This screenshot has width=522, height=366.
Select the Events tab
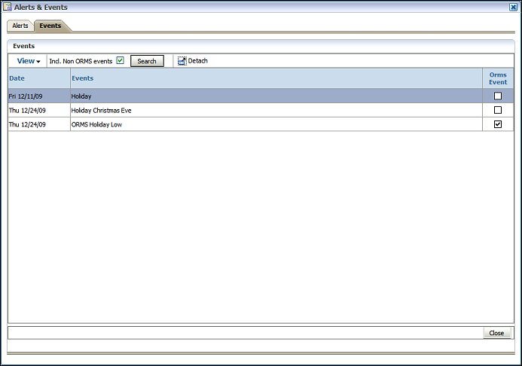tap(50, 26)
